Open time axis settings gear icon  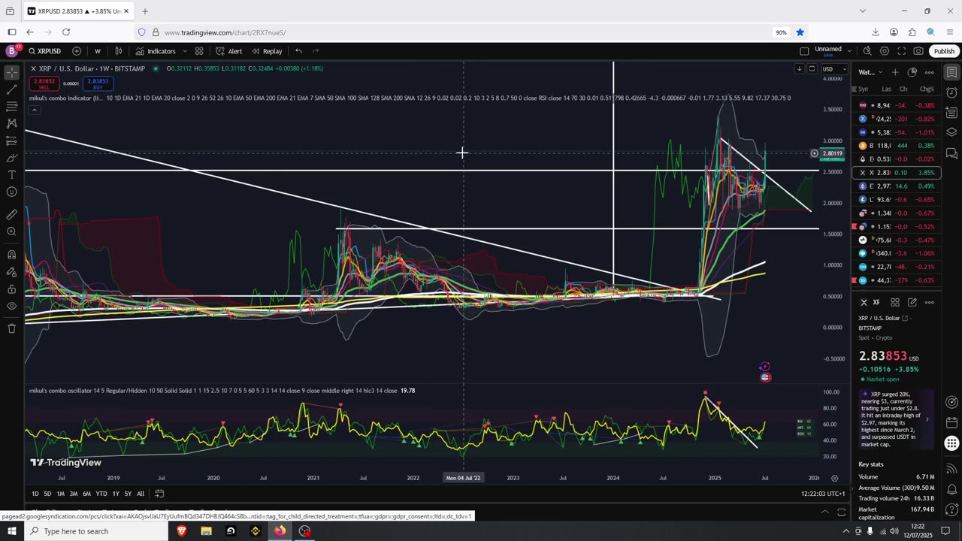[x=834, y=478]
